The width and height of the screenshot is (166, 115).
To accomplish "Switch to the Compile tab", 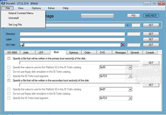I will pyautogui.click(x=150, y=53).
